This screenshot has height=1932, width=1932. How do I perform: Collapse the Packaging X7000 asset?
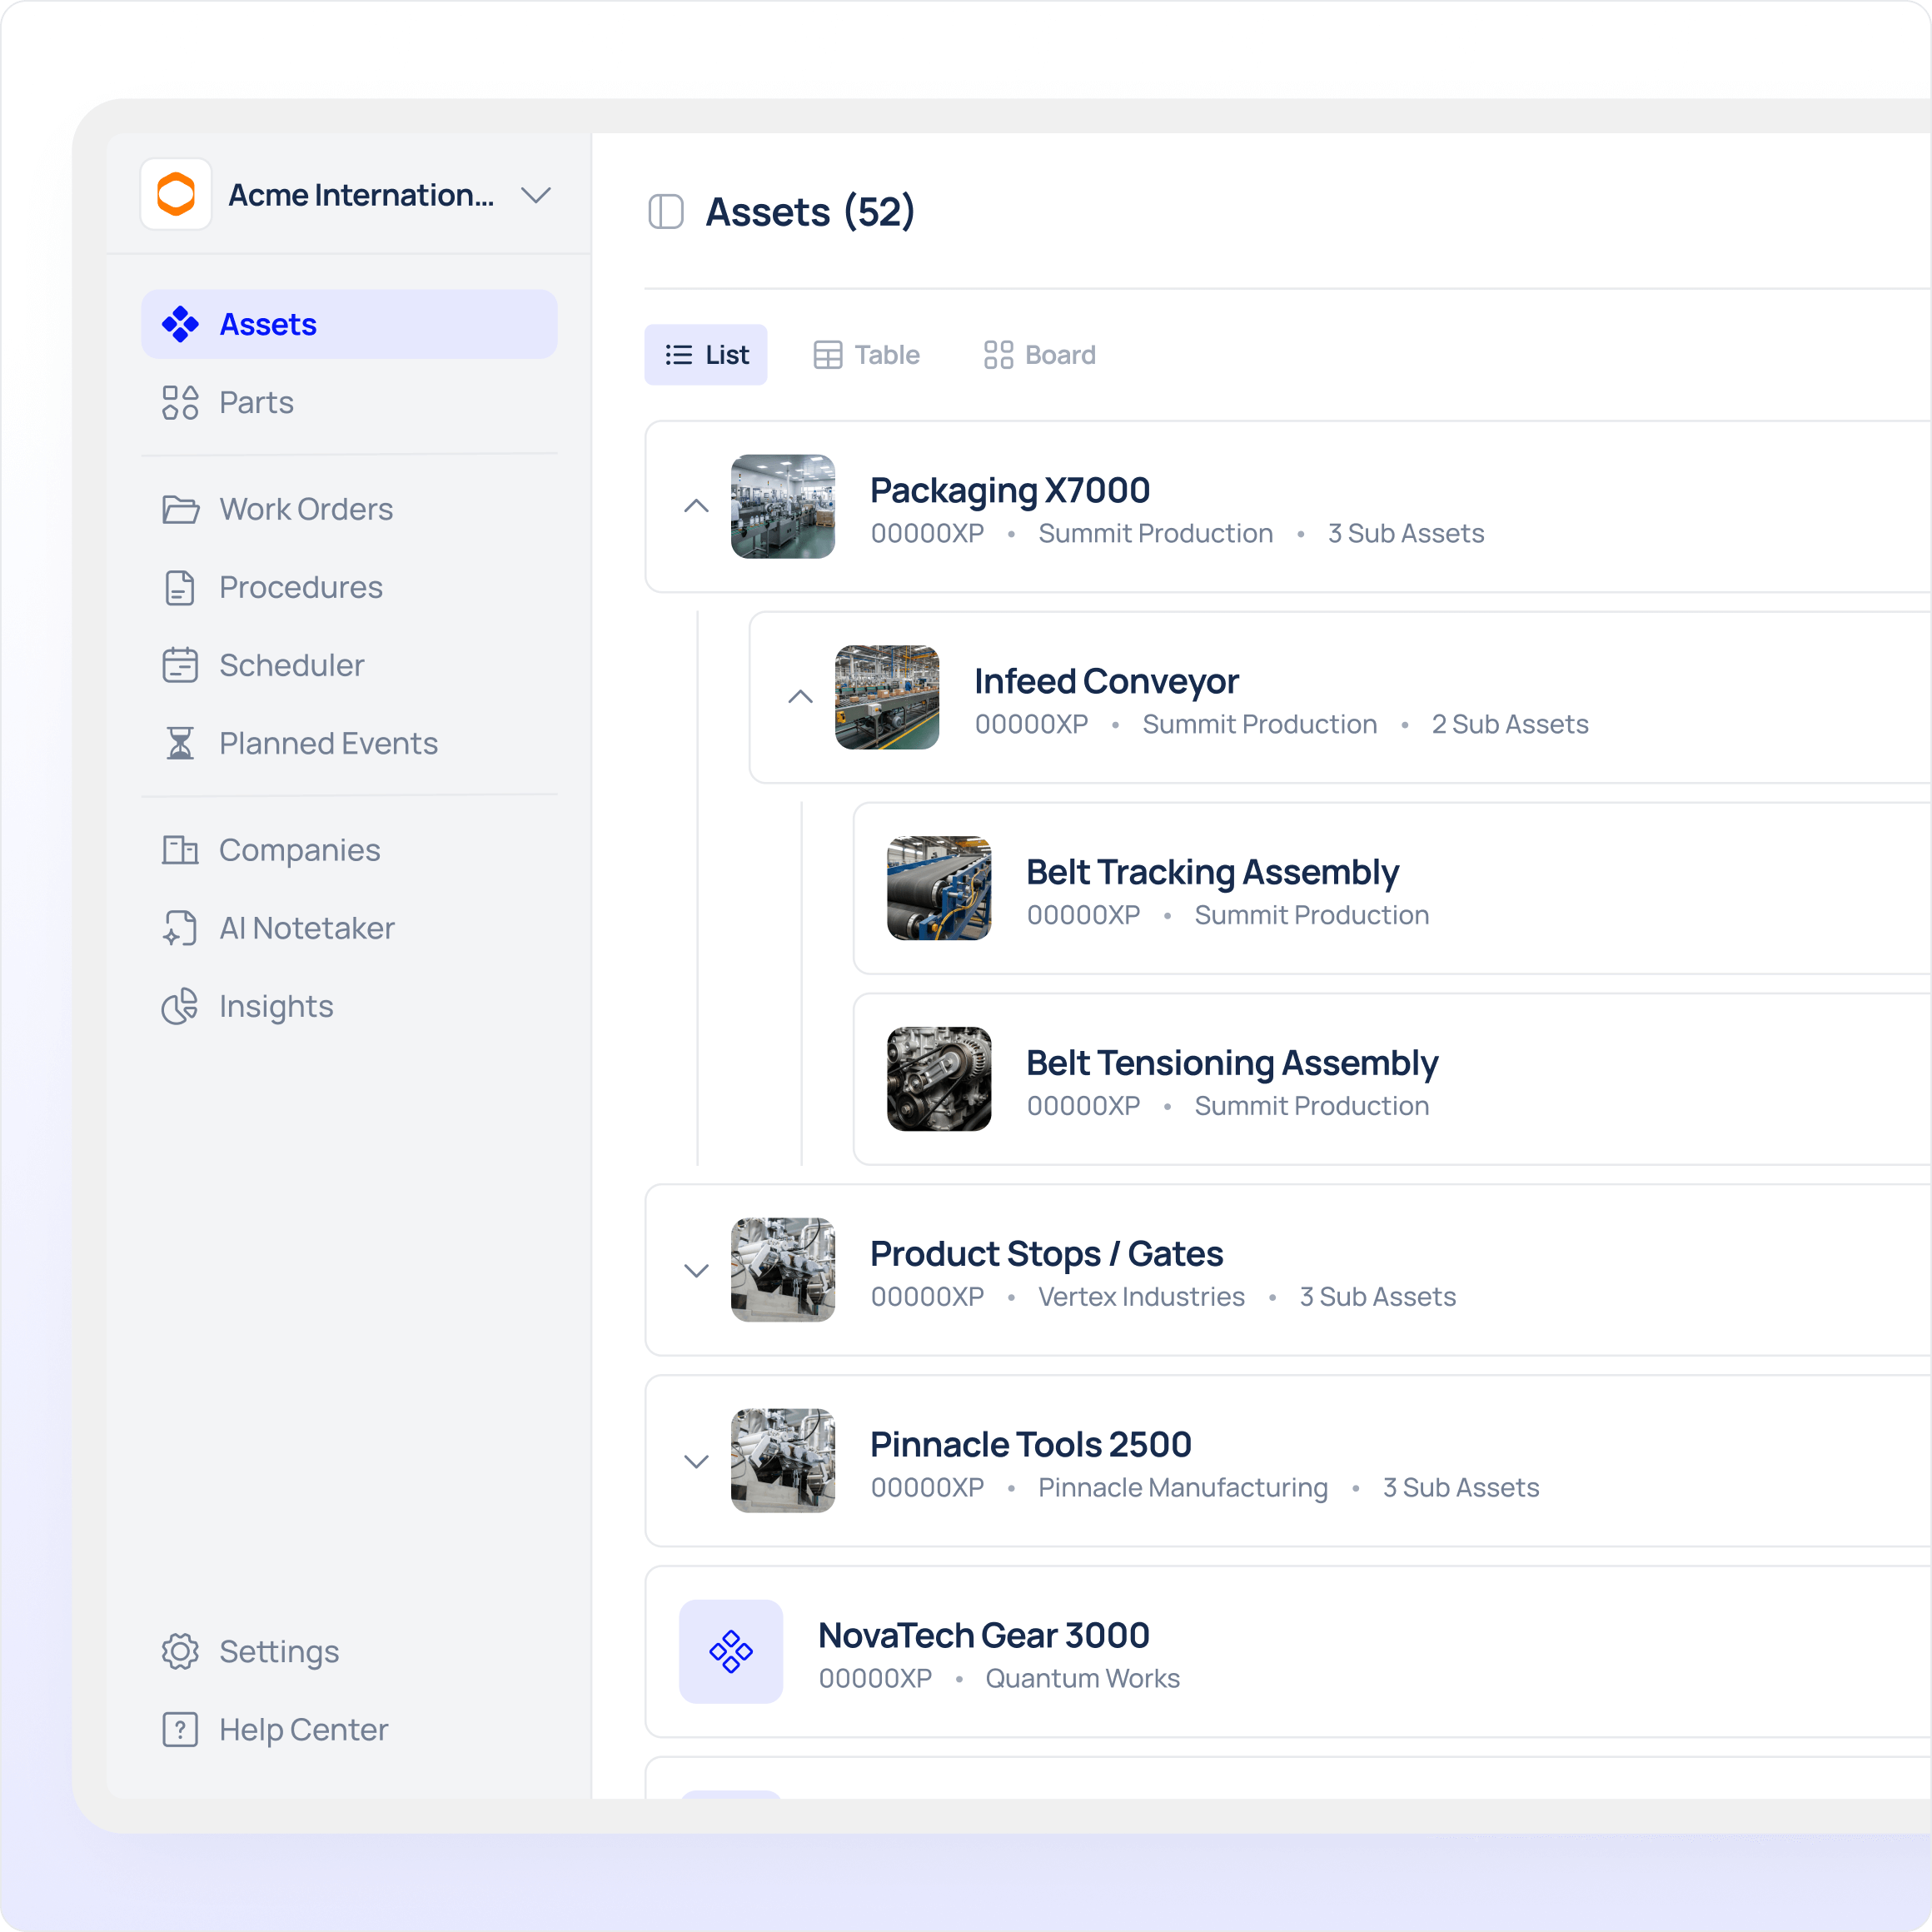696,506
